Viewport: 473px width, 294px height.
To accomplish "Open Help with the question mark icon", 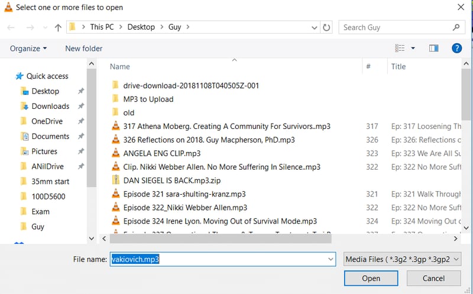I will tap(456, 48).
